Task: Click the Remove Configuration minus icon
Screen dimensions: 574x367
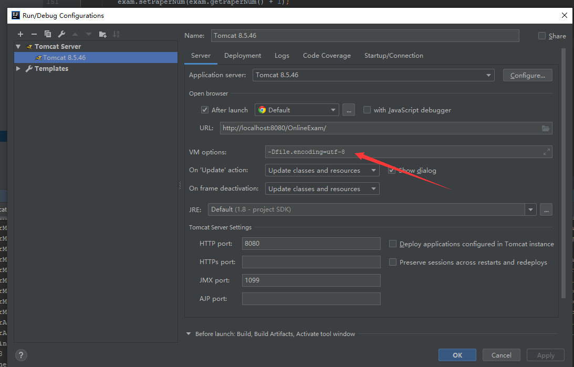Action: (x=34, y=34)
